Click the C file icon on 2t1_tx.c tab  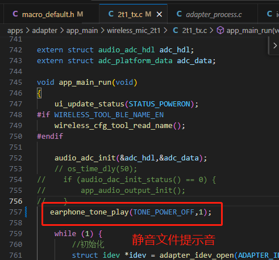coord(111,14)
